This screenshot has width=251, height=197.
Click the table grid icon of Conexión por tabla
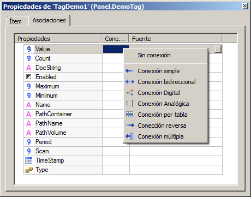click(130, 115)
